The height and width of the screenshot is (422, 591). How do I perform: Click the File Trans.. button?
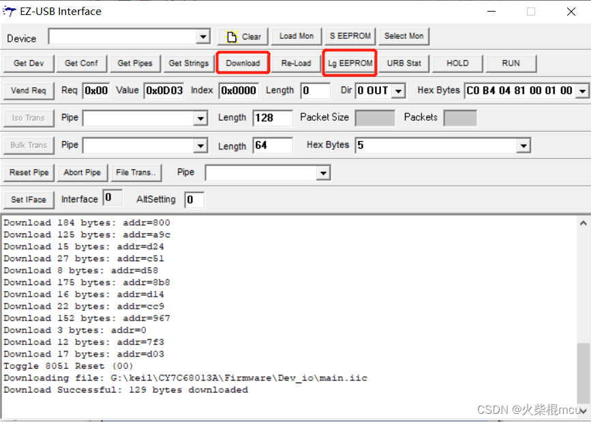point(136,172)
